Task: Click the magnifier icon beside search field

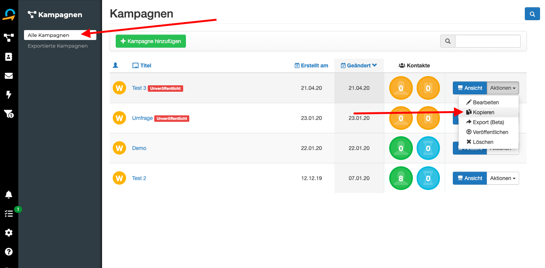Action: 448,41
